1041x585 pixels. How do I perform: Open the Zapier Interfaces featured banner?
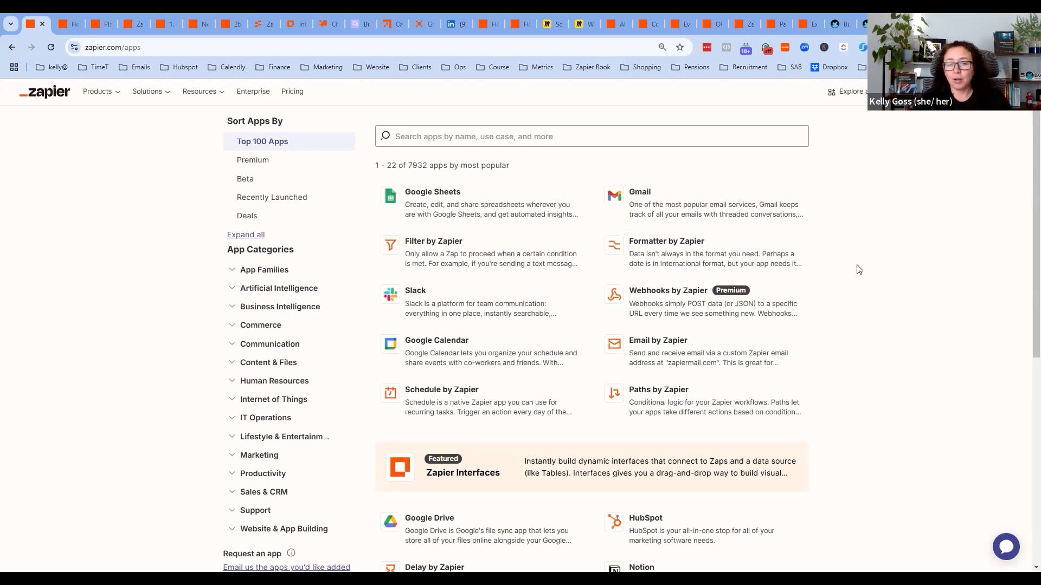[592, 467]
